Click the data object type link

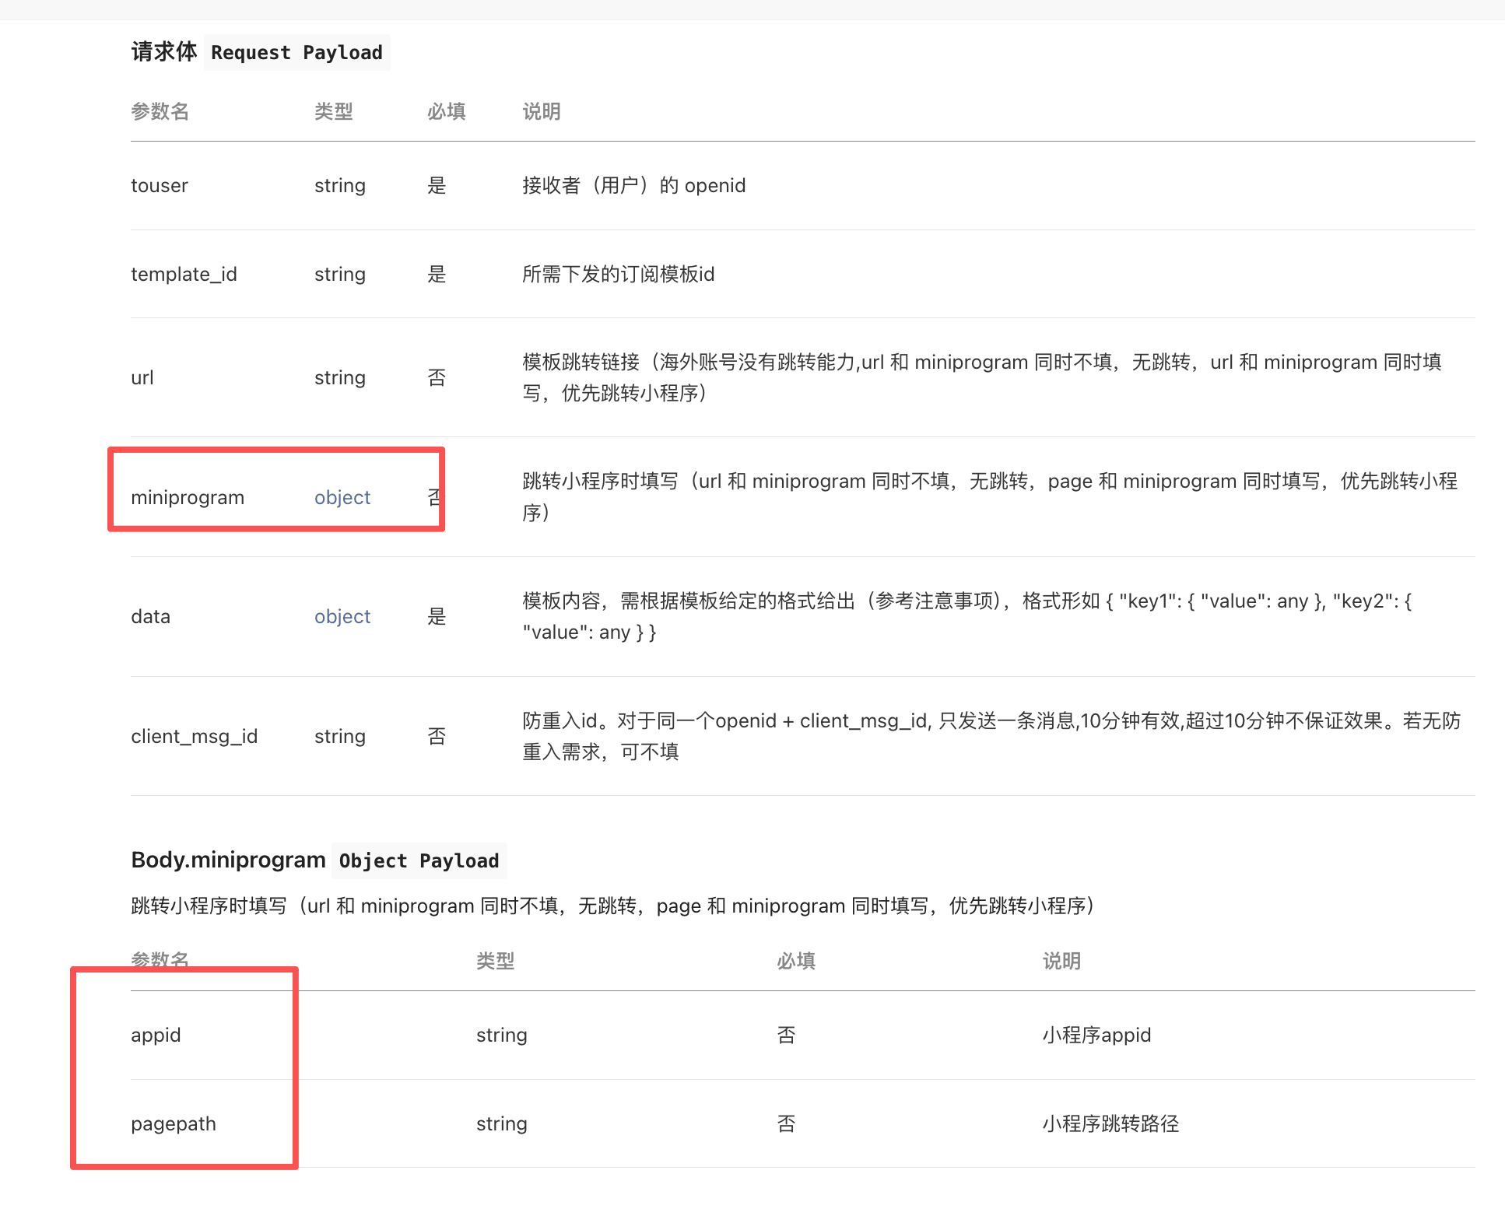point(342,616)
